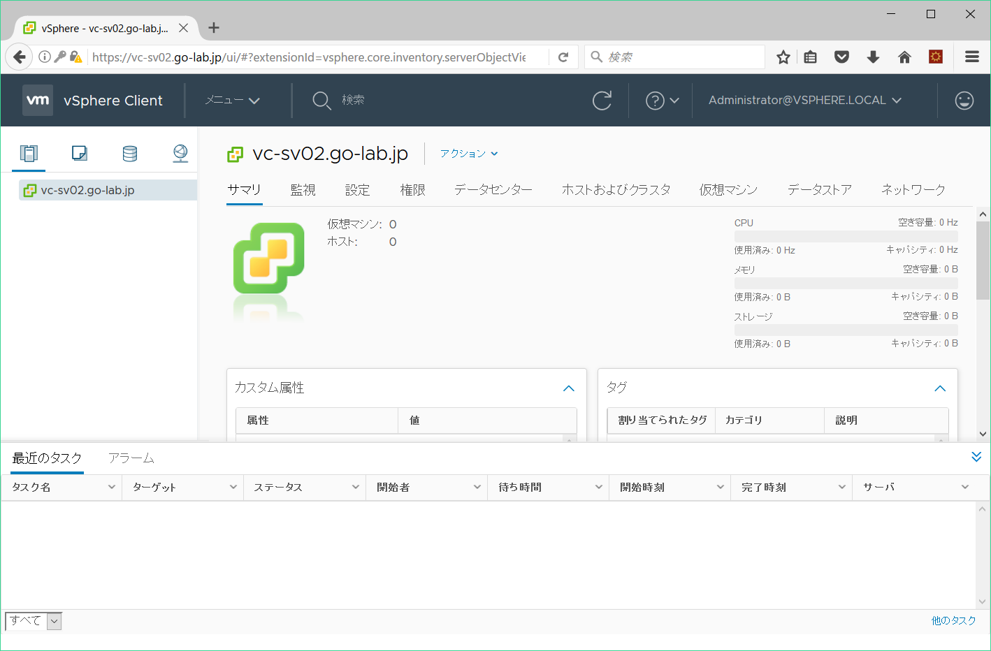
Task: Refresh the vSphere Client data
Action: pos(602,101)
